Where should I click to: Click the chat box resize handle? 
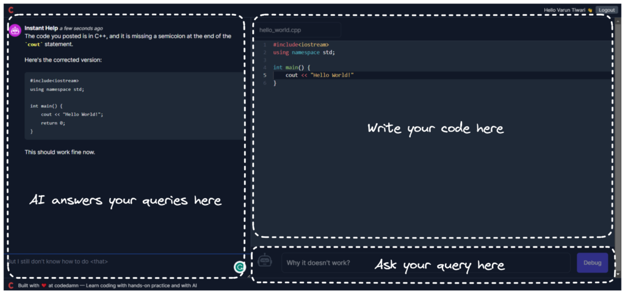[248, 276]
